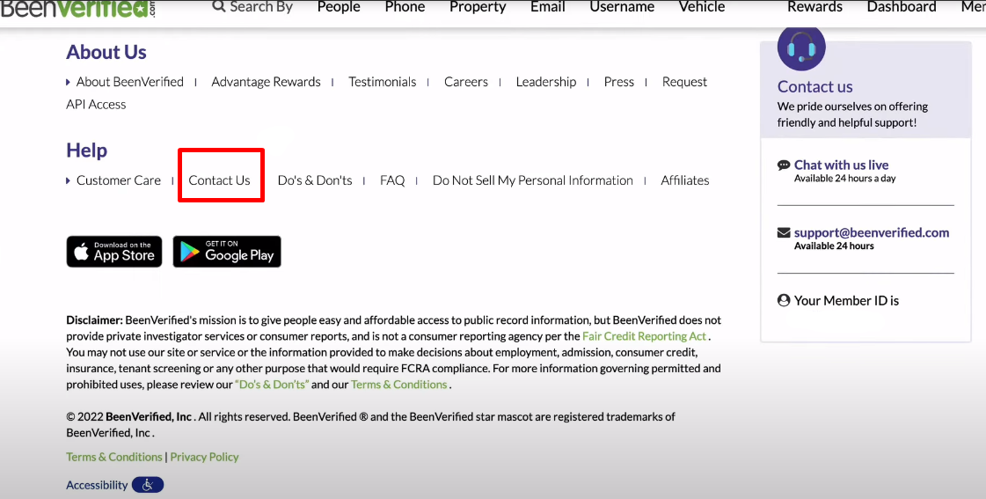This screenshot has height=499, width=986.
Task: Open the People search tab
Action: tap(339, 7)
